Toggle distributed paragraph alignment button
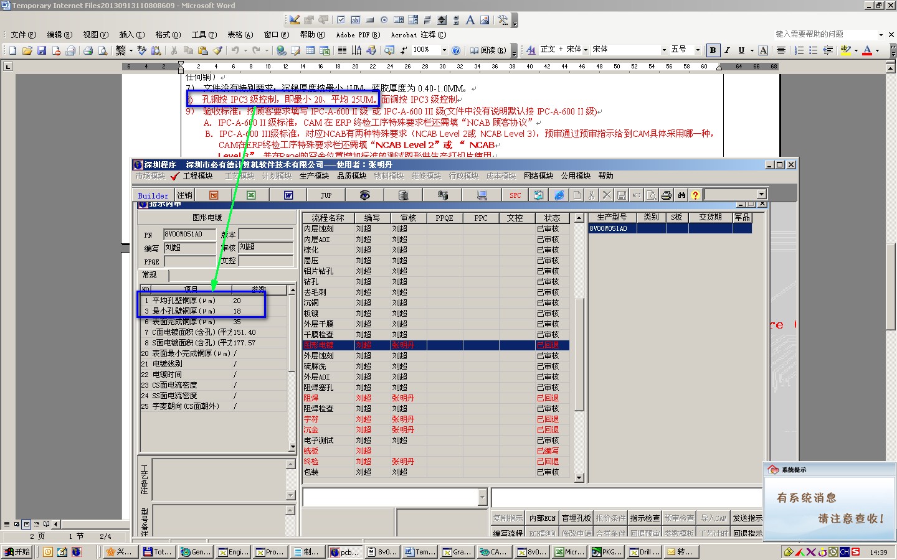The width and height of the screenshot is (897, 560). [x=781, y=50]
